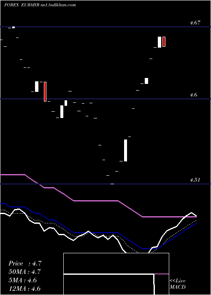Image resolution: width=211 pixels, height=295 pixels.
Task: Click the tall red candlestick crossing 4.6
Action: coord(45,91)
